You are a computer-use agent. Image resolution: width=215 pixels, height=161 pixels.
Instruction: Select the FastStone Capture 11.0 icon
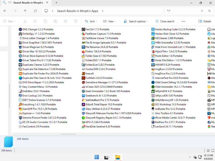(83, 34)
